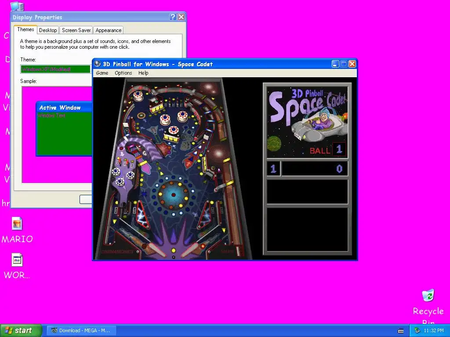Open the Options menu in Pinball

click(123, 73)
